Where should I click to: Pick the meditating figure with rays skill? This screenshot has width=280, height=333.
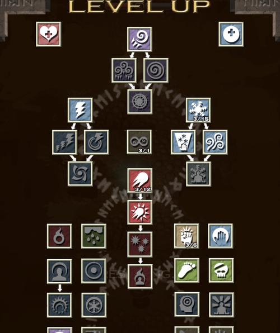click(x=221, y=305)
